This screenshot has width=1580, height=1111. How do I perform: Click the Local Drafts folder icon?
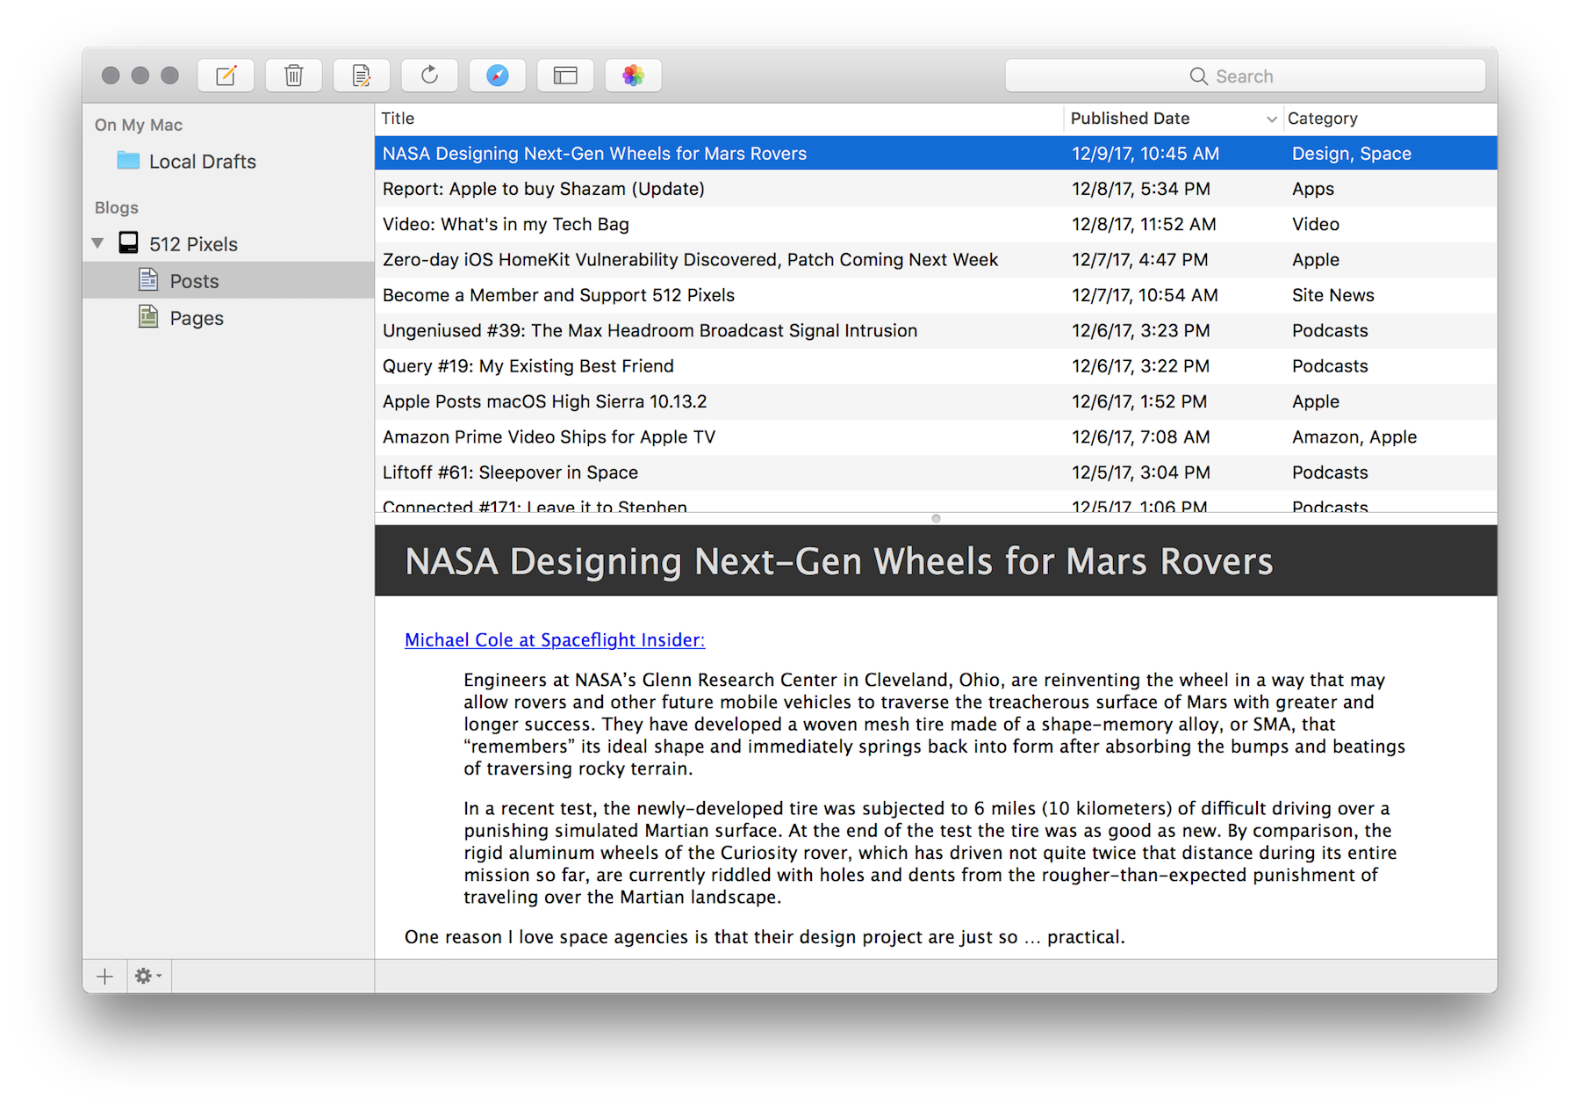tap(128, 161)
